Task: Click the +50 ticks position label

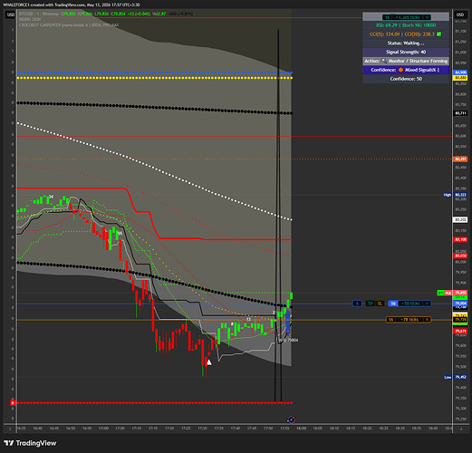Action: 410,304
